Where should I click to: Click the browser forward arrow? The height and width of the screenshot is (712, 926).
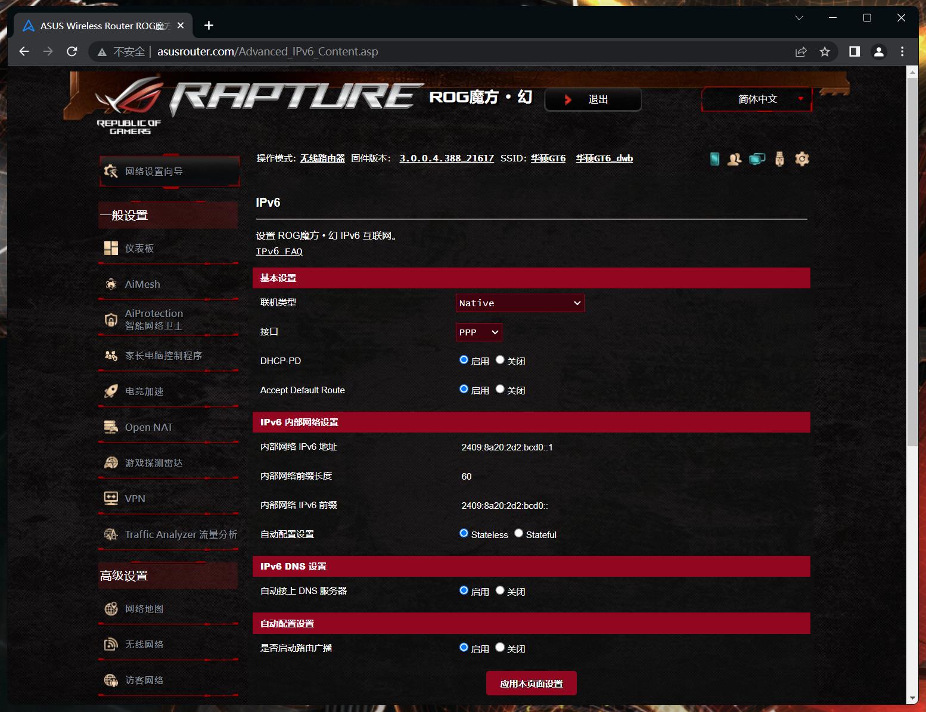click(48, 52)
